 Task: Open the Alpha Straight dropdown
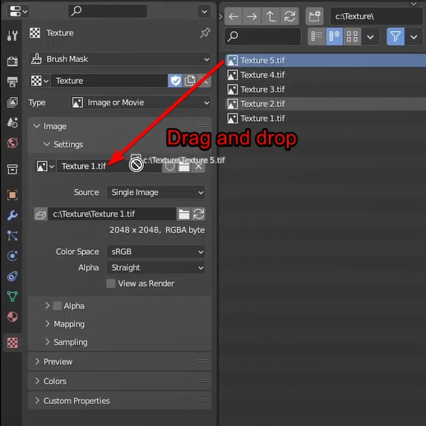(155, 267)
